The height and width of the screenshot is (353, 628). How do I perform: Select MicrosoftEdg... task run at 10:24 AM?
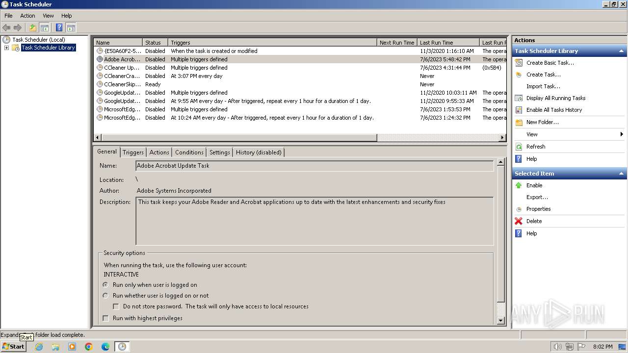pyautogui.click(x=300, y=118)
